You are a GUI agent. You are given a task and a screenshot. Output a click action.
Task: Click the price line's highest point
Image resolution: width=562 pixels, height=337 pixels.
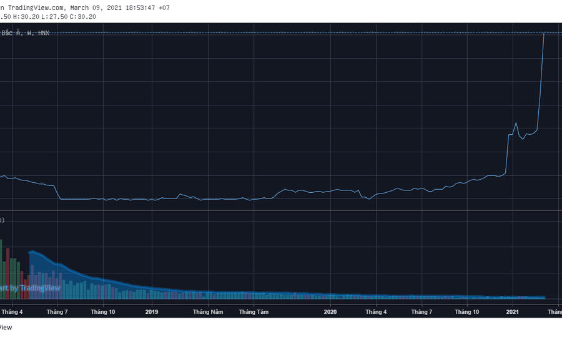click(544, 33)
